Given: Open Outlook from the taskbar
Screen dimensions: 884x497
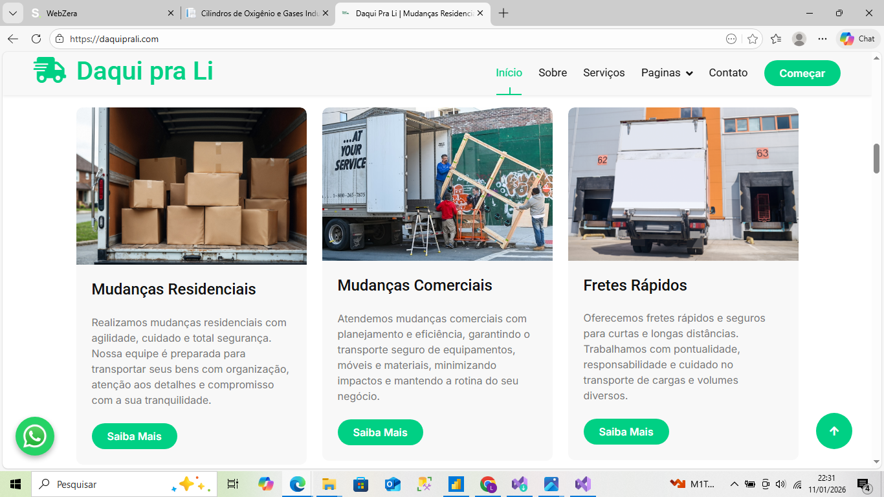Looking at the screenshot, I should pyautogui.click(x=393, y=483).
